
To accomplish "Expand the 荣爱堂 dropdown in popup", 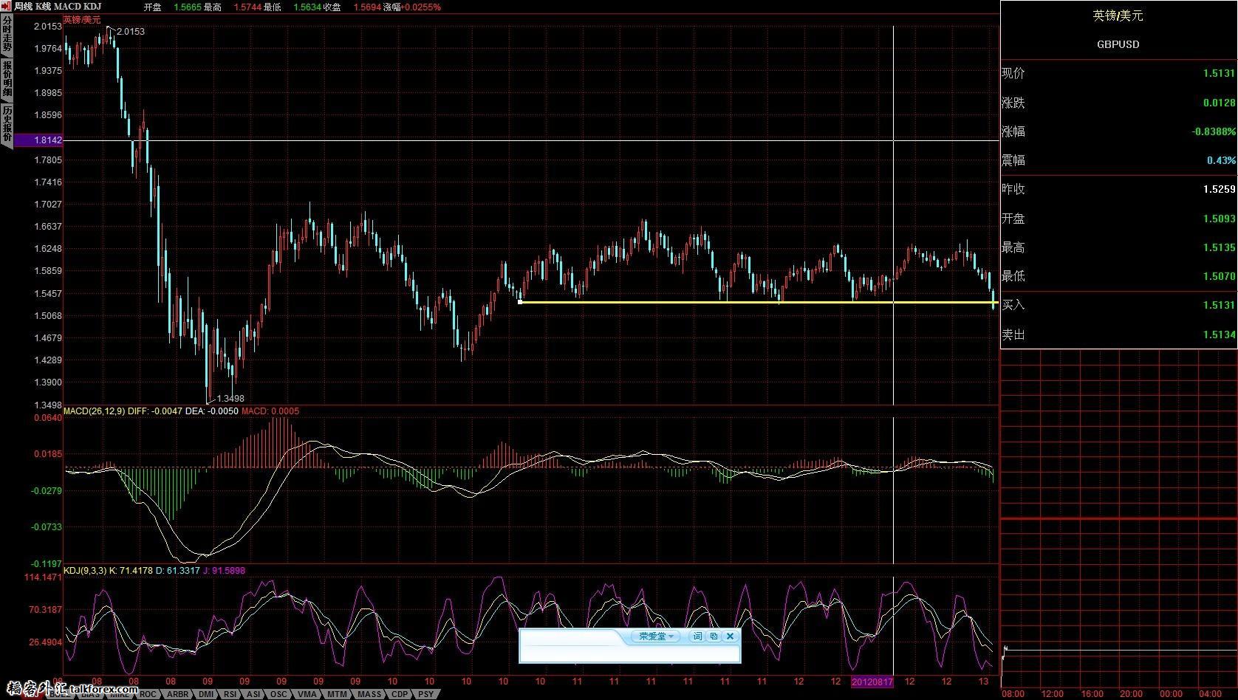I will [655, 636].
